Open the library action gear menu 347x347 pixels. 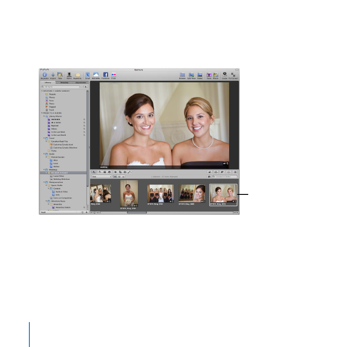[86, 87]
